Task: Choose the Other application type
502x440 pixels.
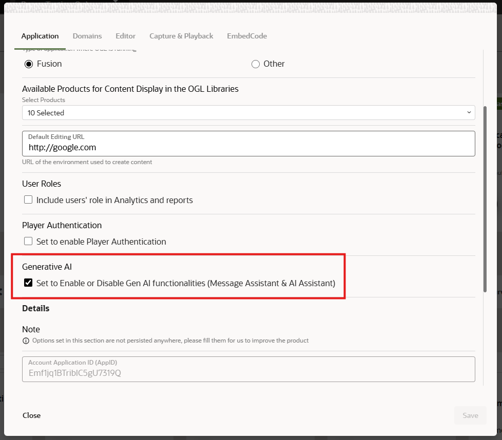Action: (256, 64)
